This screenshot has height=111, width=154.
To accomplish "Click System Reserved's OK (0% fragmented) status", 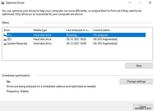I will point(105,43).
